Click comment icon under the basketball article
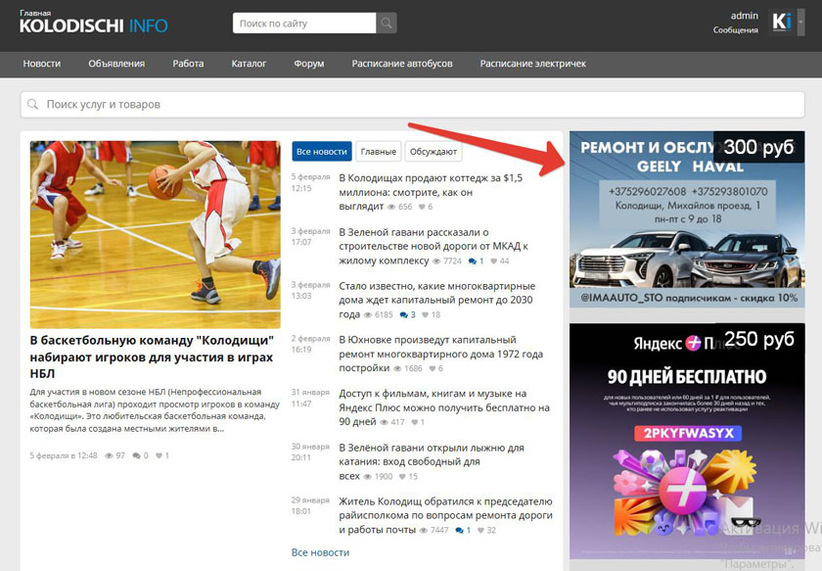 (x=136, y=455)
